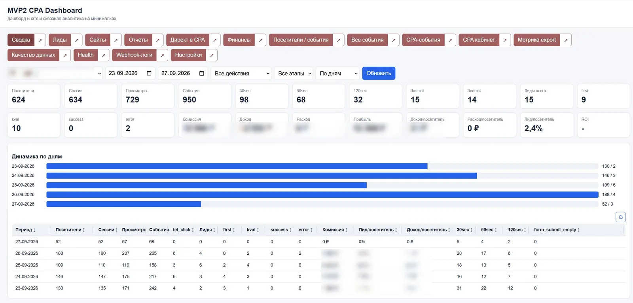Sort by form_submit_empty column header
This screenshot has width=633, height=303.
click(557, 230)
